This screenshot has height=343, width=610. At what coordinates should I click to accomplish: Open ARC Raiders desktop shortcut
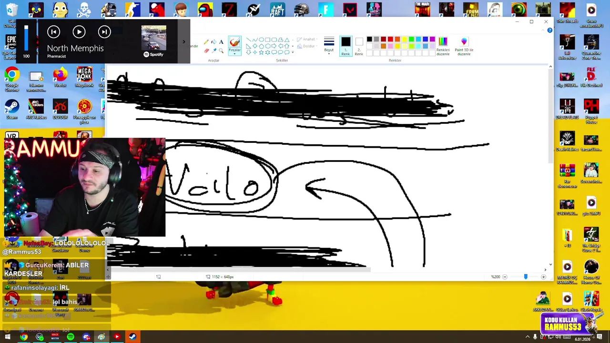[x=36, y=110]
